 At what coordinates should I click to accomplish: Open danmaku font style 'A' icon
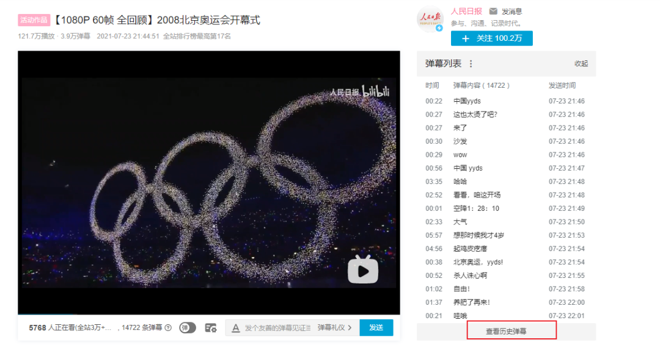click(236, 328)
